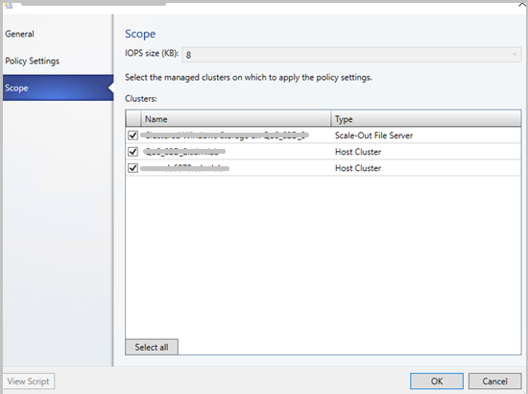Select the second row's Host Cluster text

[358, 152]
